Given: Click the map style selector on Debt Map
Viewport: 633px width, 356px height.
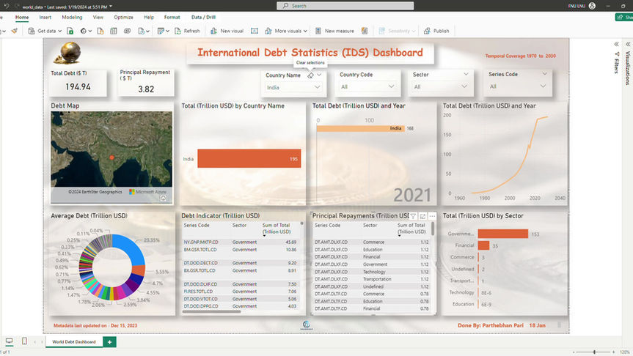Looking at the screenshot, I should pos(164,198).
